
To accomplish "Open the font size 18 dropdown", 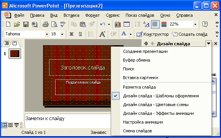I will pos(62,34).
